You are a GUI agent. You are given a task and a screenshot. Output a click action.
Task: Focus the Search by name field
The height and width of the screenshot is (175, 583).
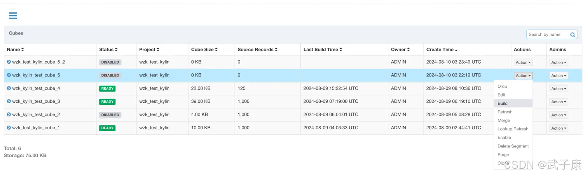coord(547,35)
